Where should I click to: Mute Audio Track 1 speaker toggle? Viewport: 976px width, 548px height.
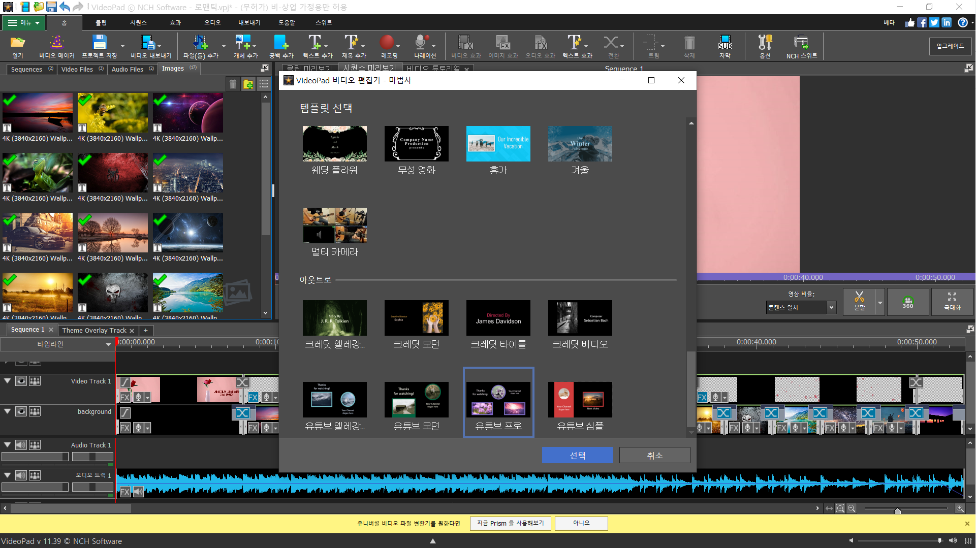pyautogui.click(x=21, y=445)
